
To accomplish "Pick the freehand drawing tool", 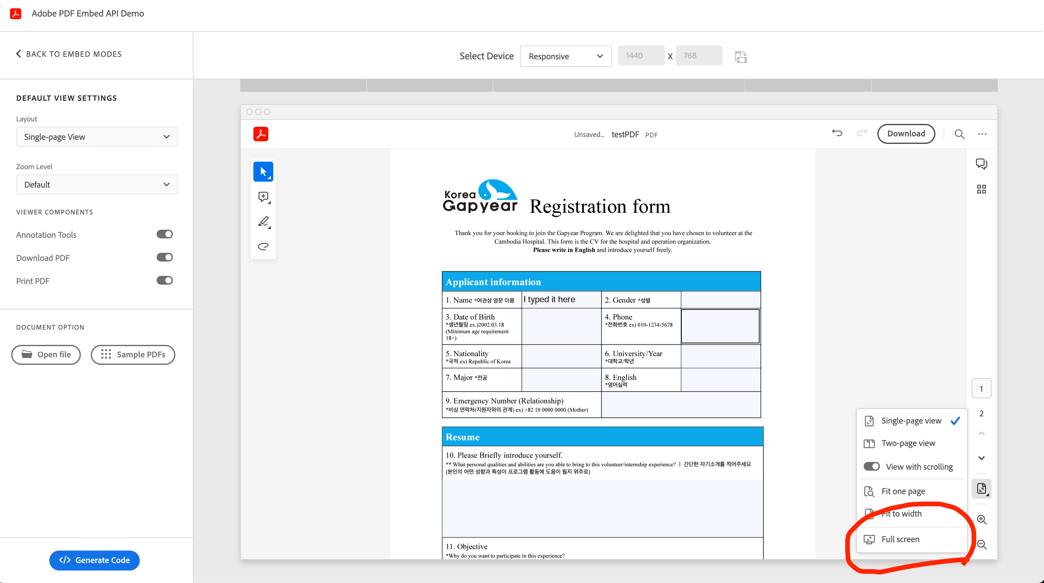I will (263, 246).
